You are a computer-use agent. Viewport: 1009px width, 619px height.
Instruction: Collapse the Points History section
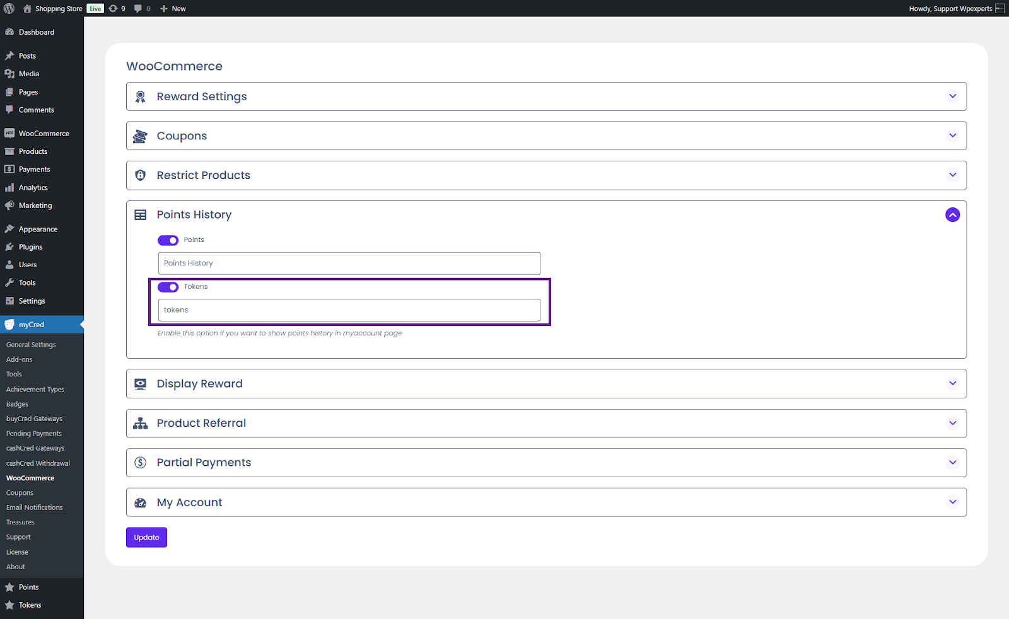[x=952, y=215]
